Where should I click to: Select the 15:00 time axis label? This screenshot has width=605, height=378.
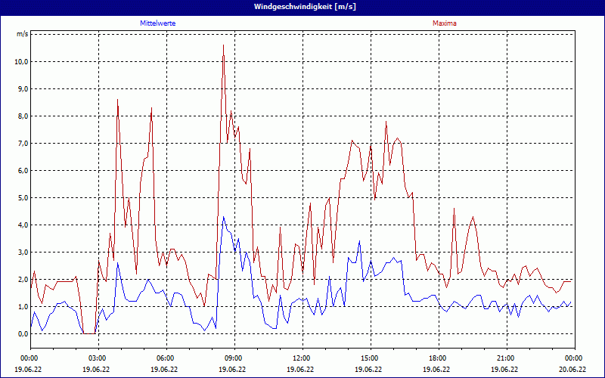coord(369,358)
